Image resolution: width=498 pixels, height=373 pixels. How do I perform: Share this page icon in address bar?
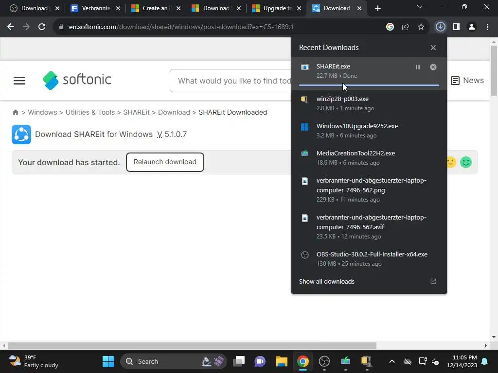[406, 27]
